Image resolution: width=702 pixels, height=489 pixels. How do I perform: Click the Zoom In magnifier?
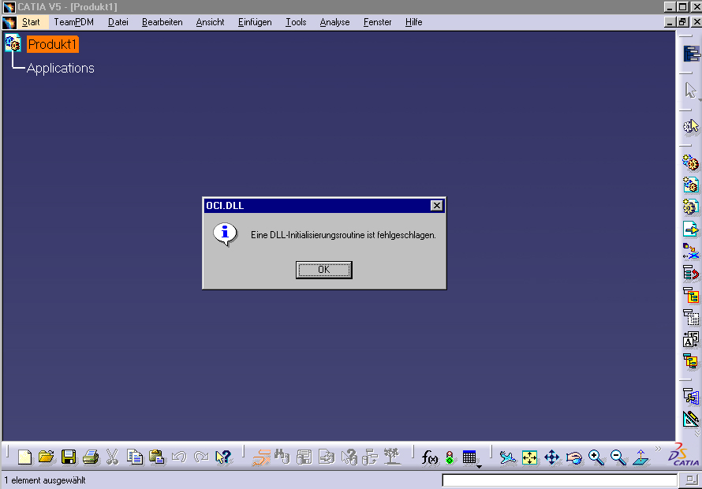[x=596, y=457]
